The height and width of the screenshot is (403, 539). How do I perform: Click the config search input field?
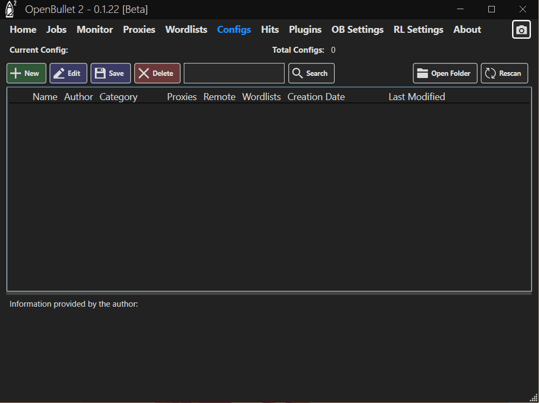pos(233,73)
